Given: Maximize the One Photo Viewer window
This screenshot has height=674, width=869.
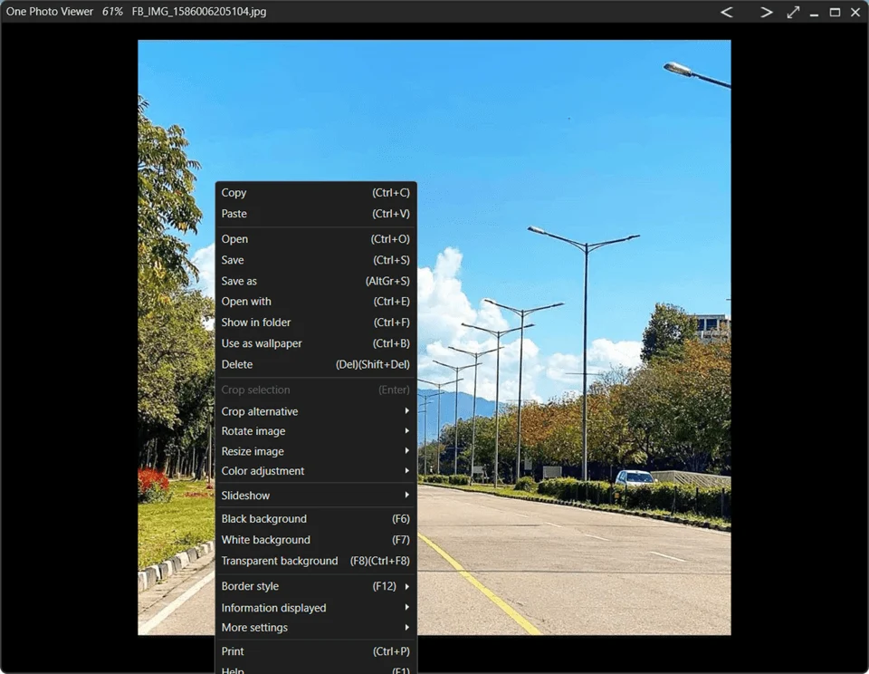Looking at the screenshot, I should click(835, 12).
